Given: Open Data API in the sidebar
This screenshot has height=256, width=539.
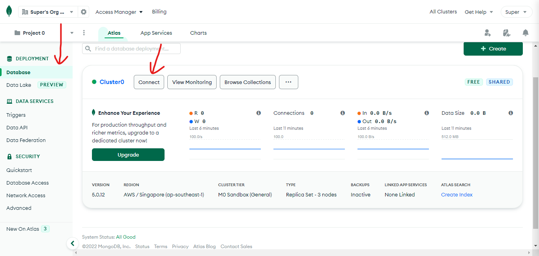Looking at the screenshot, I should click(17, 127).
